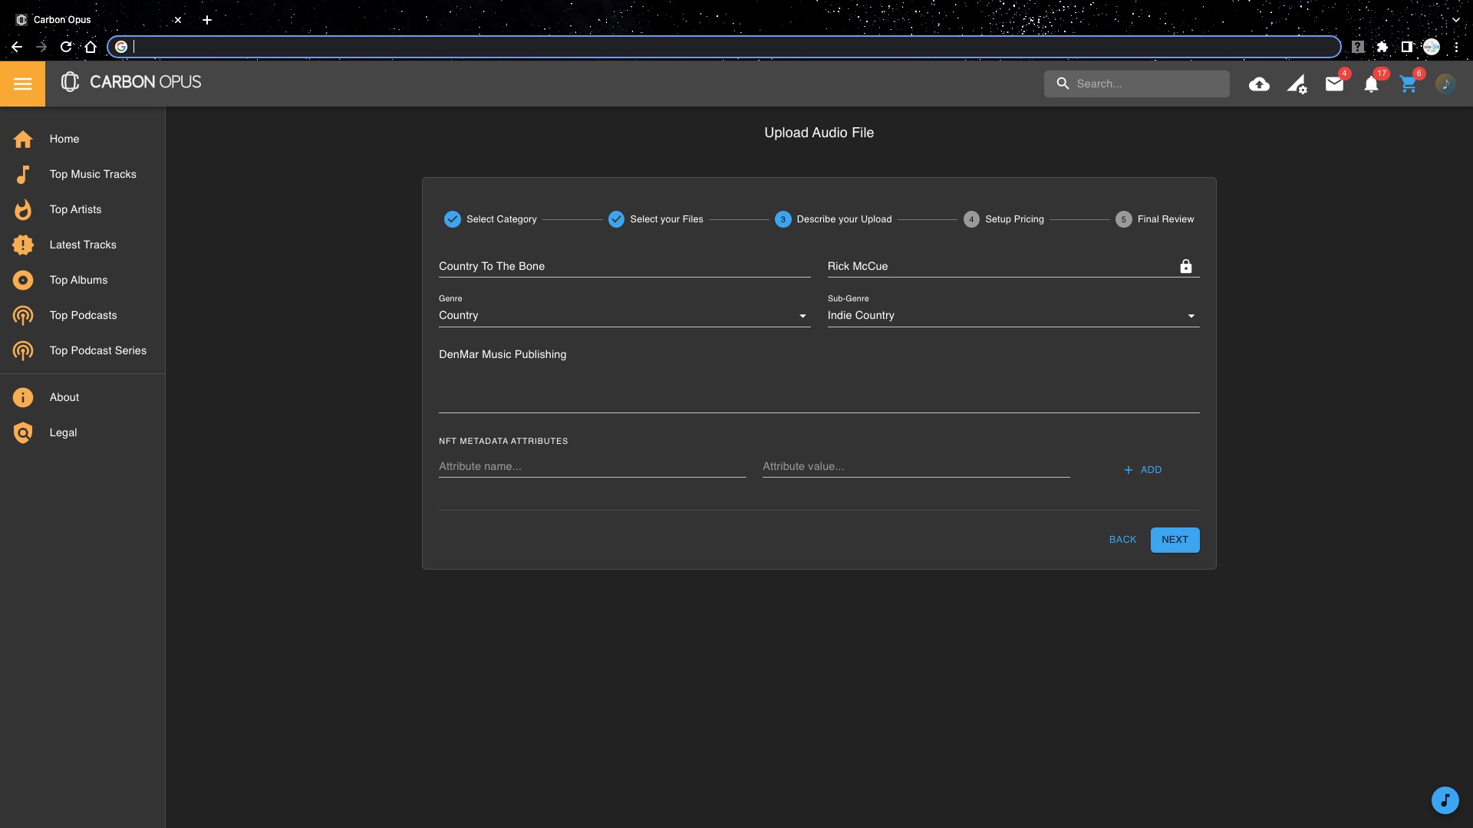Viewport: 1473px width, 828px height.
Task: Click the BACK button
Action: click(1122, 540)
